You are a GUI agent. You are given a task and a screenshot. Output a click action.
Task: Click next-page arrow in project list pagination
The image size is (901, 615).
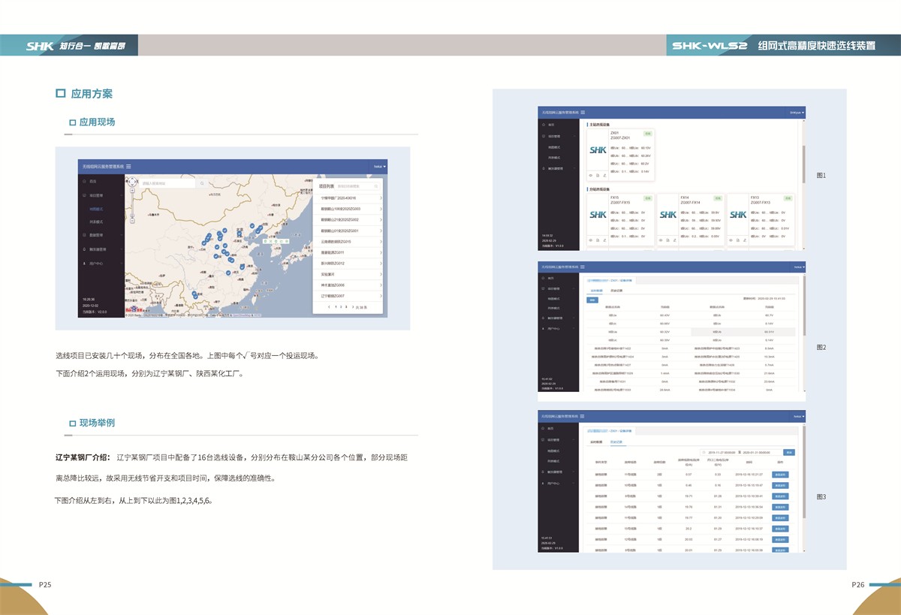353,306
